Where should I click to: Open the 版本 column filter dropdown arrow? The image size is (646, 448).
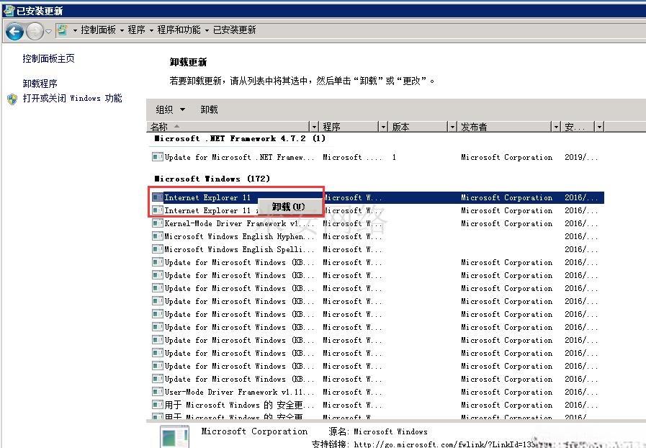452,127
